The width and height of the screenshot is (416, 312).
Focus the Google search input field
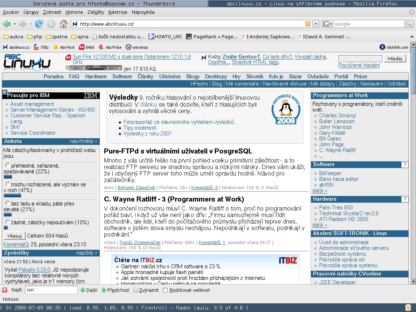point(369,24)
